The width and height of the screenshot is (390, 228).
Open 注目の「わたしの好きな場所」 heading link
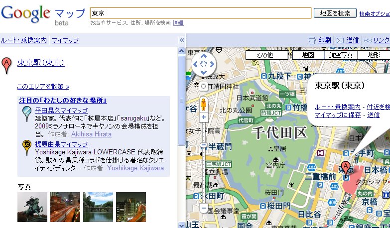click(x=63, y=101)
